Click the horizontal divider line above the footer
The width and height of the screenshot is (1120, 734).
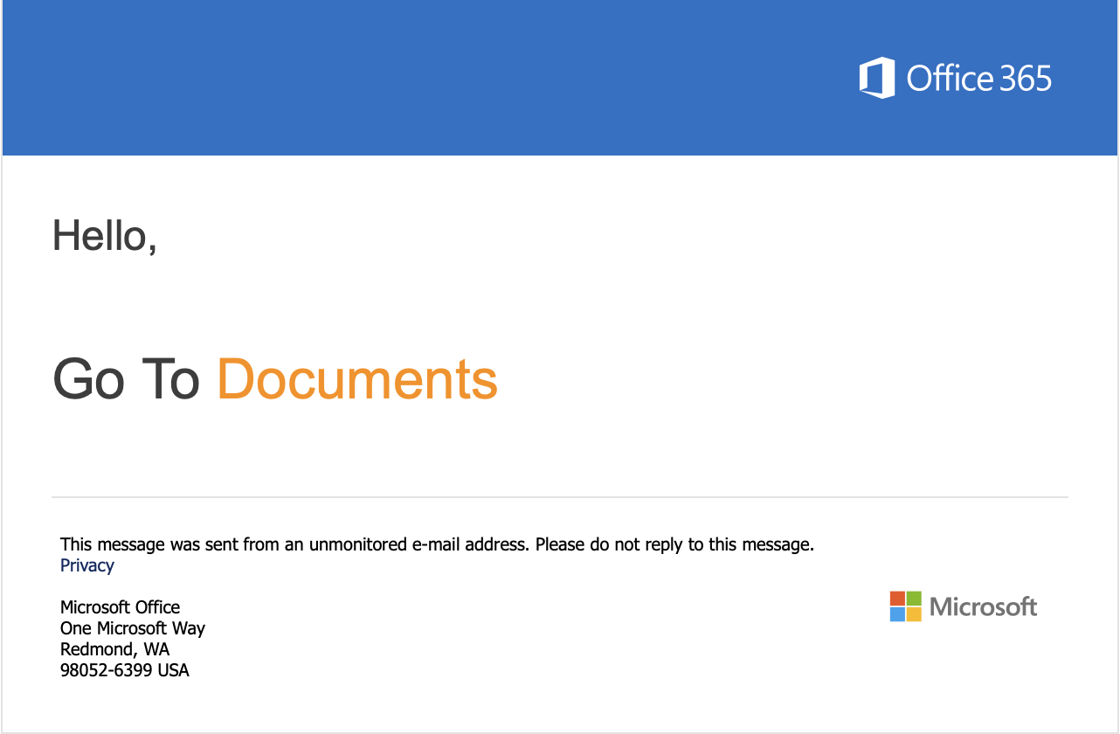coord(559,497)
